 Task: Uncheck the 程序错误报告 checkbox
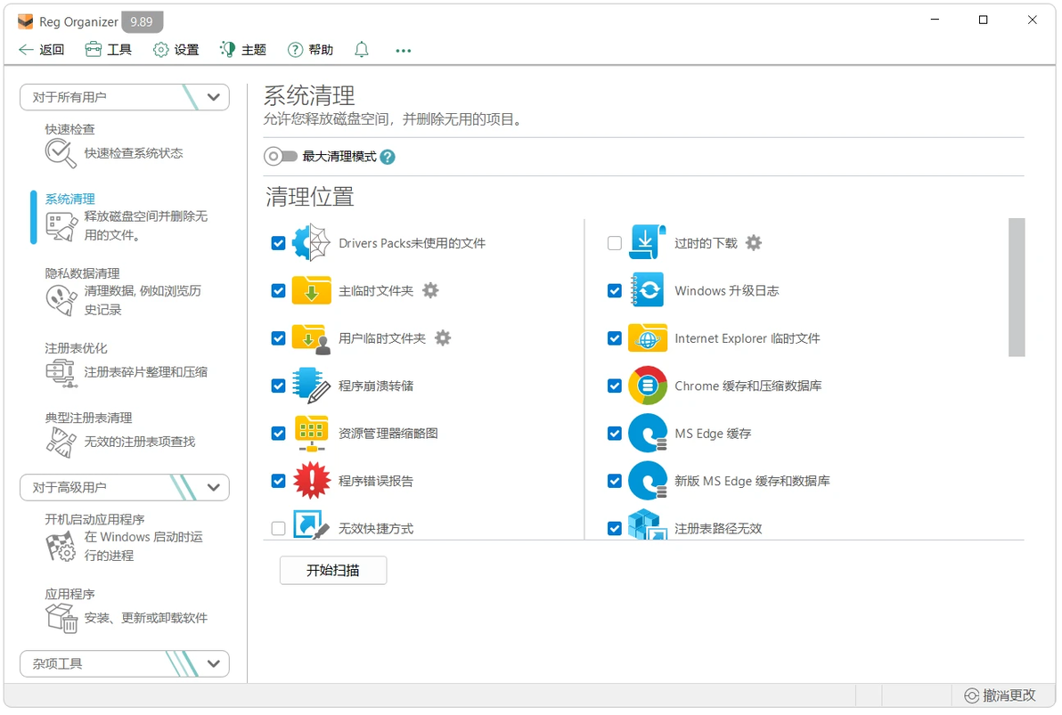278,481
